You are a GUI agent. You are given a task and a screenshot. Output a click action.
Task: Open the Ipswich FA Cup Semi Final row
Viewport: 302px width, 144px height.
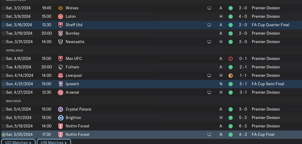pos(151,84)
